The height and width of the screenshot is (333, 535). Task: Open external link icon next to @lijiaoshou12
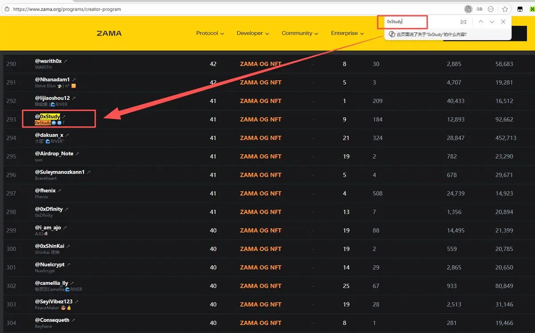[x=74, y=98]
